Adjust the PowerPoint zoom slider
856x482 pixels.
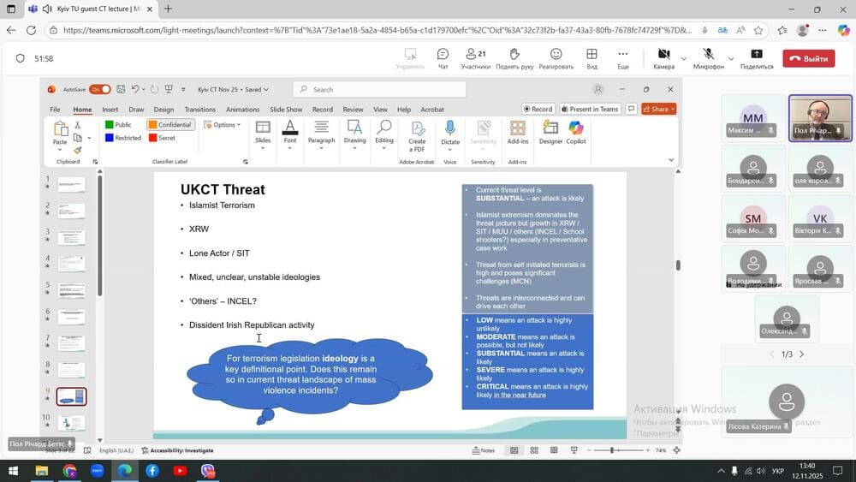(x=613, y=450)
